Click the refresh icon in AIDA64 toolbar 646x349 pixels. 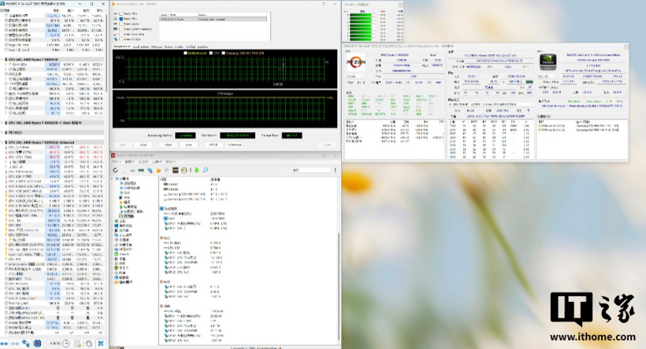tap(115, 171)
